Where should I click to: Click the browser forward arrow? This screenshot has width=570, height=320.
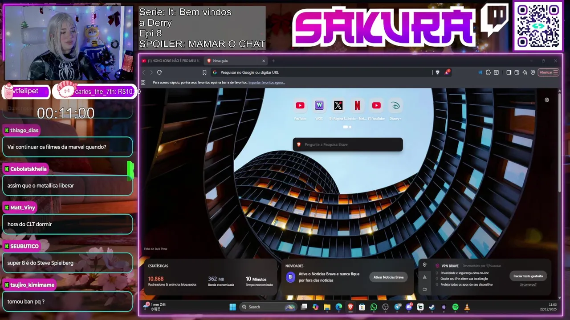(x=151, y=72)
